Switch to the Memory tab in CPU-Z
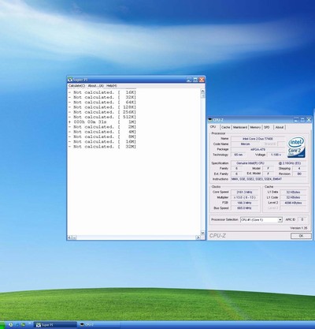 coord(255,127)
